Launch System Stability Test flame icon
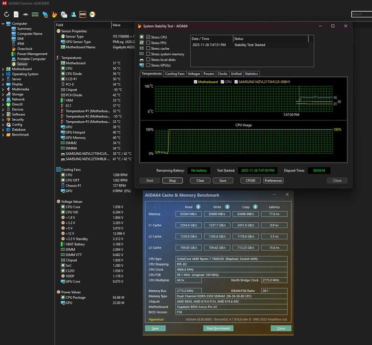This screenshot has width=372, height=345. coord(55,14)
